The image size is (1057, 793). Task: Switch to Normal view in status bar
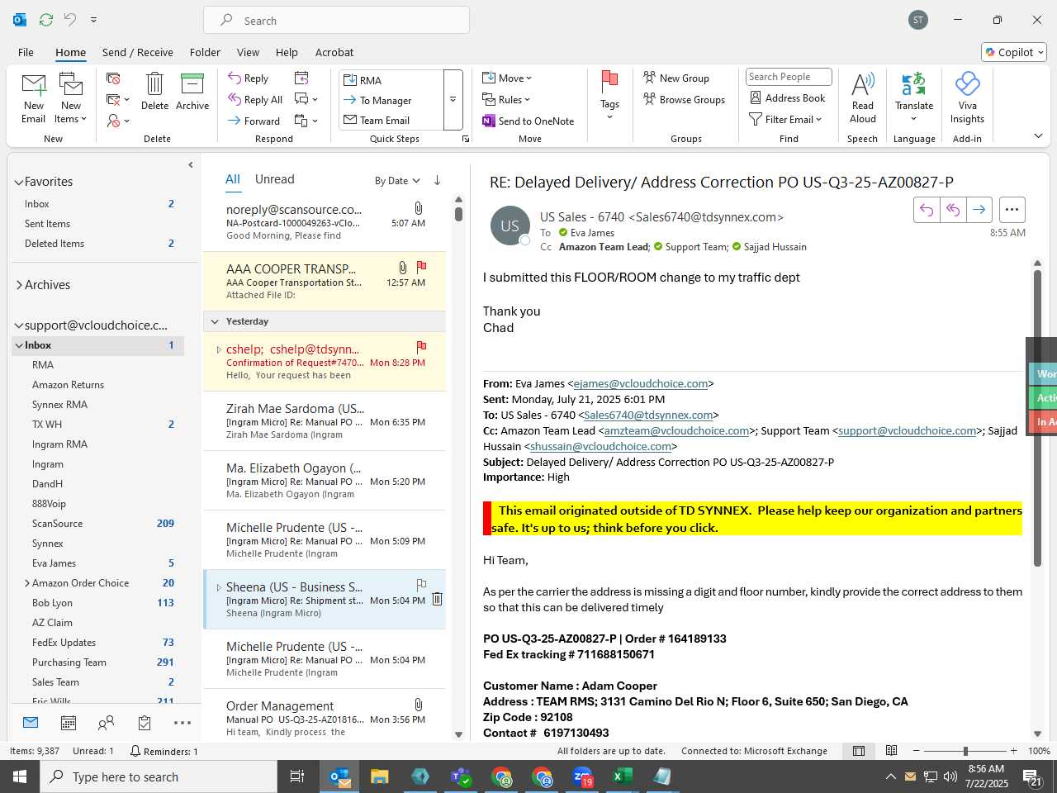859,751
